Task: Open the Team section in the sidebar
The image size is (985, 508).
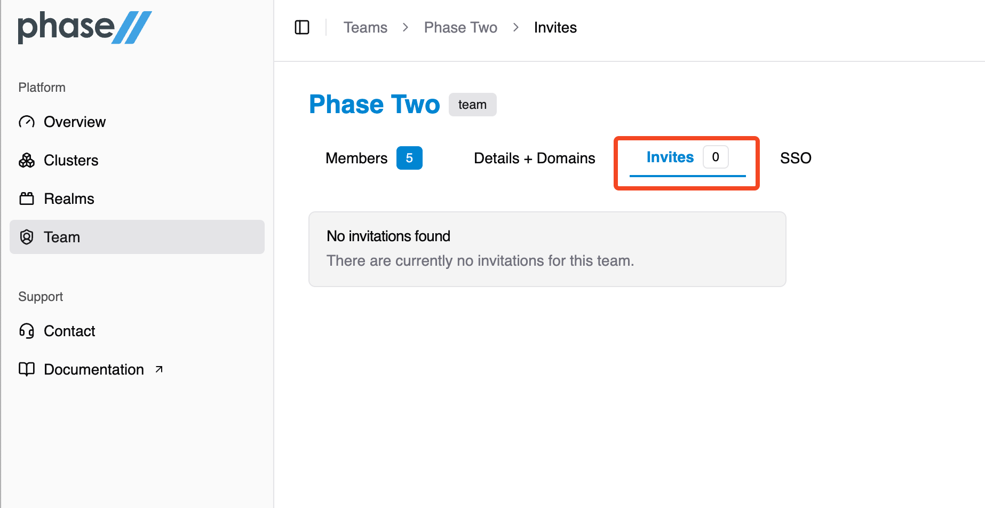Action: [61, 237]
